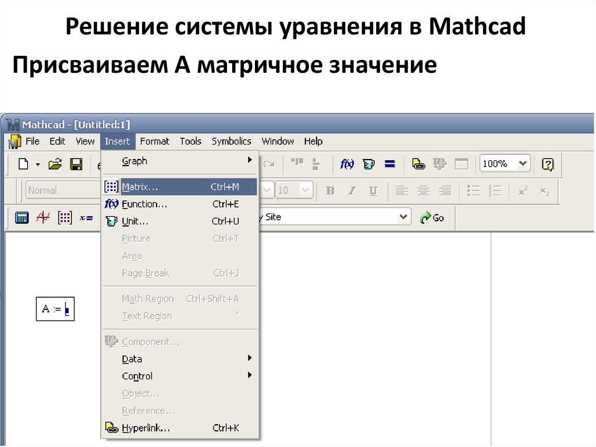Click the New document icon
Image resolution: width=596 pixels, height=447 pixels.
(x=23, y=164)
